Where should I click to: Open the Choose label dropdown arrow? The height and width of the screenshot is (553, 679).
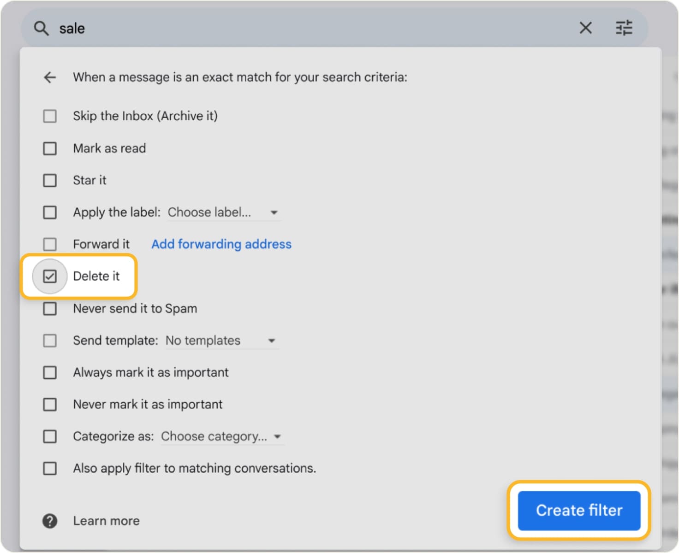(274, 212)
